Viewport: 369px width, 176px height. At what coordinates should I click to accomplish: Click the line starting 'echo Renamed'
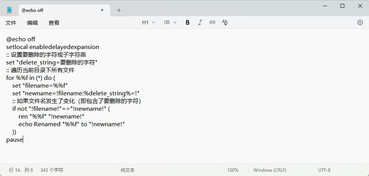point(72,124)
